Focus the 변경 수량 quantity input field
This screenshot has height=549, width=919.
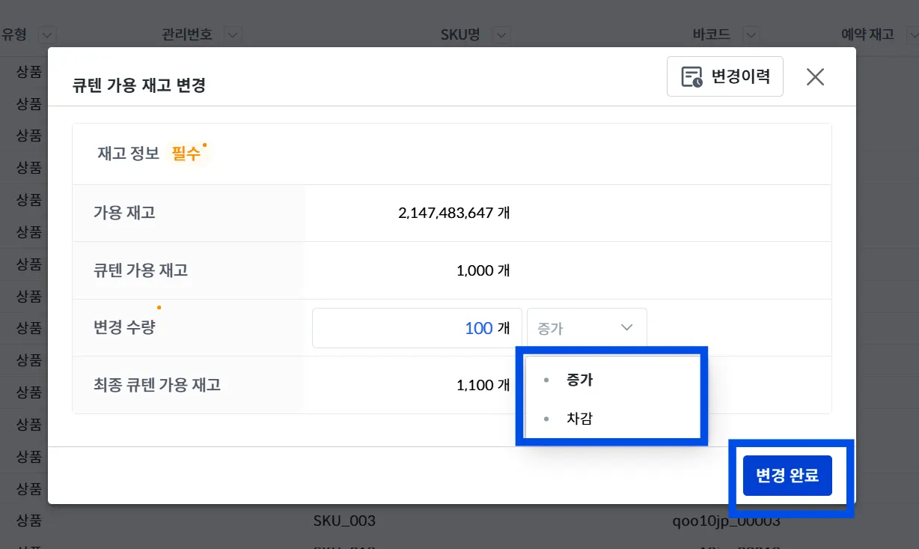[404, 328]
